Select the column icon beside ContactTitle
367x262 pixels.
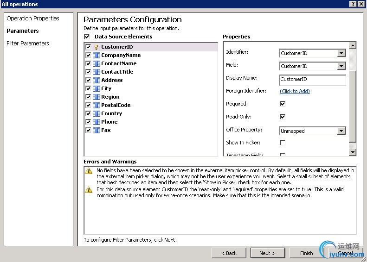tap(97, 72)
